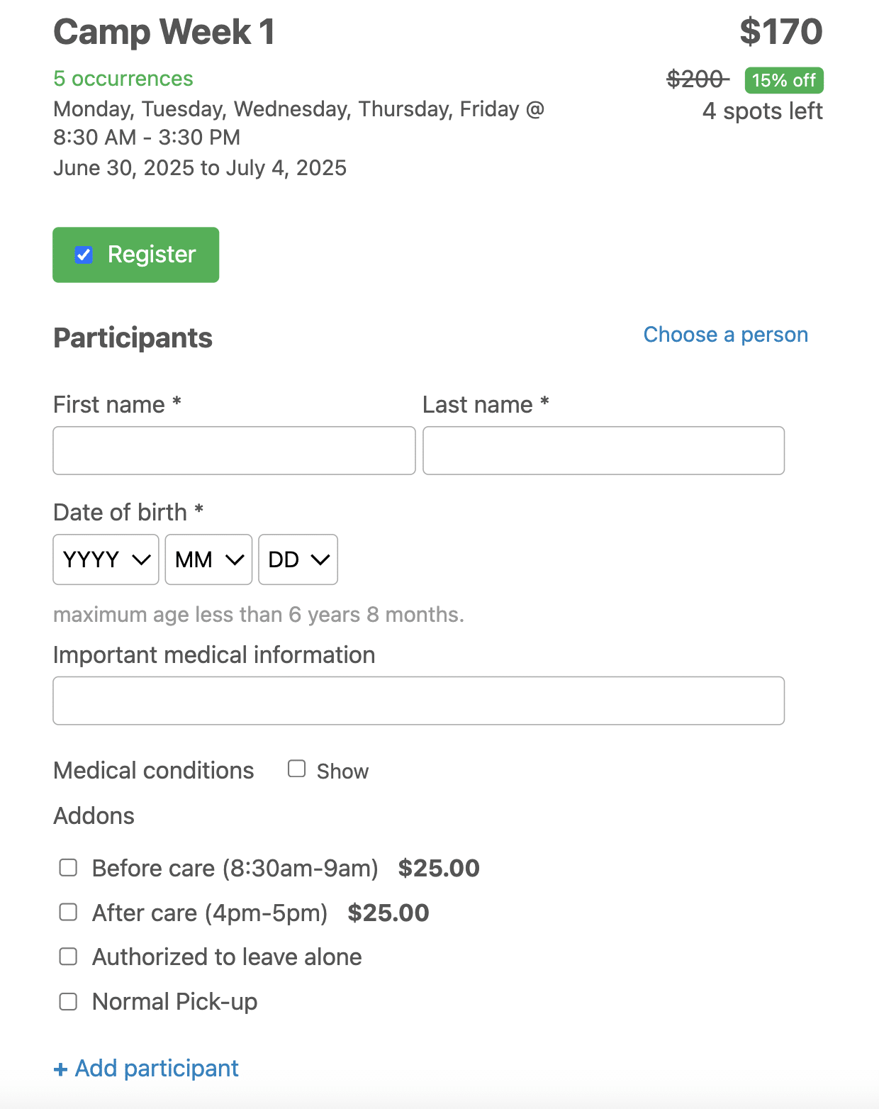
Task: Check the Before care (8:30am-9am) addon
Action: 68,866
